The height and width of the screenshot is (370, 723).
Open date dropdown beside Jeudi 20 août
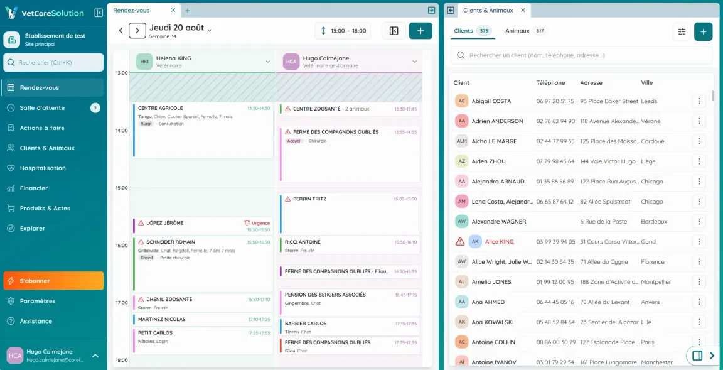pos(210,30)
